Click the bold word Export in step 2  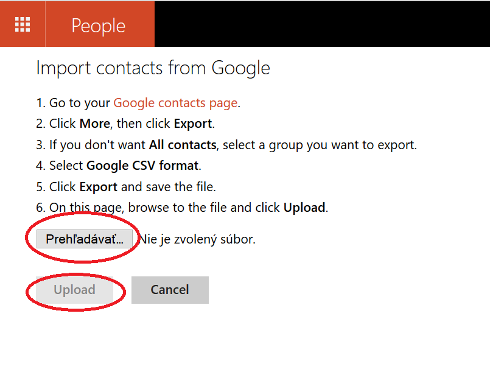click(x=193, y=124)
